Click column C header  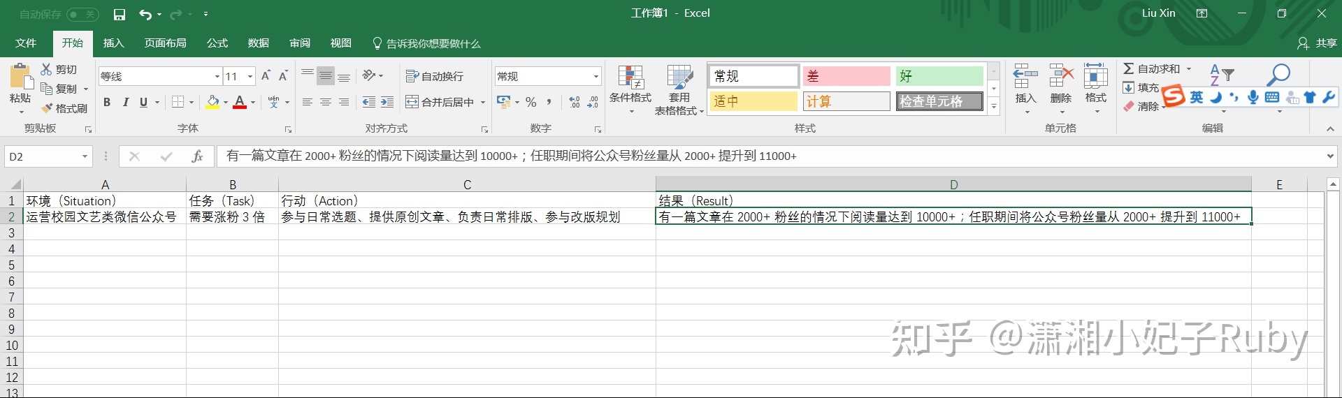tap(467, 184)
